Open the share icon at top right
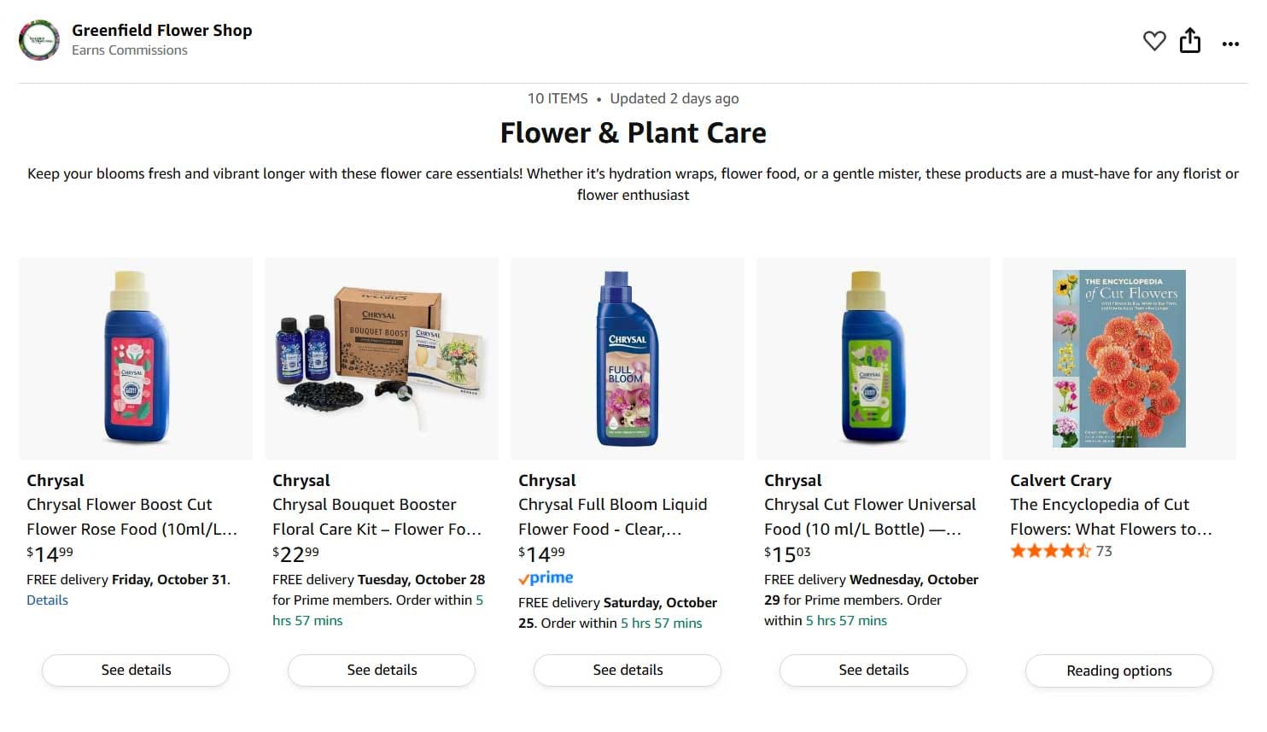Screen dimensions: 1267x732 tap(1190, 40)
